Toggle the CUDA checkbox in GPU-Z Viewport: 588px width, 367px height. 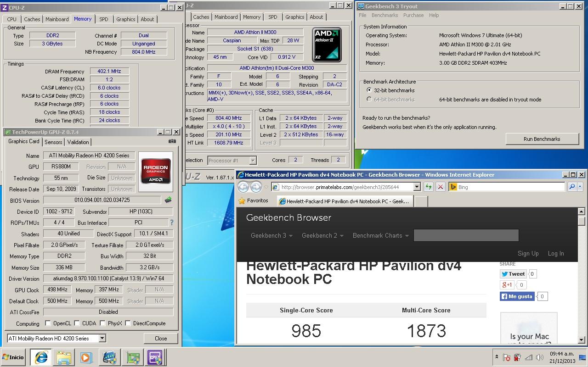77,323
